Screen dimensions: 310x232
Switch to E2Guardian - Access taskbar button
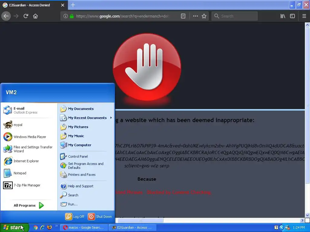[x=133, y=227]
